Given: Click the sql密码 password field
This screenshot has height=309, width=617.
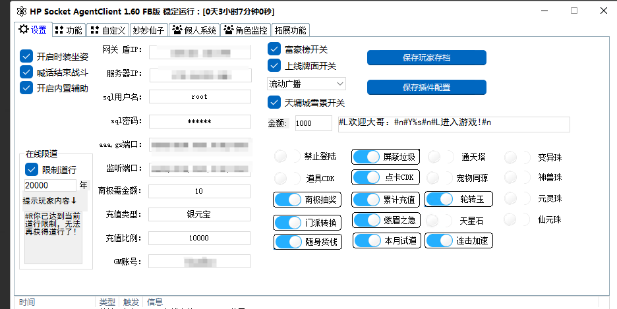Looking at the screenshot, I should (x=200, y=121).
